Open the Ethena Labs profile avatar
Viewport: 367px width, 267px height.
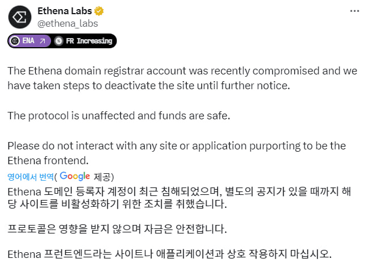(x=20, y=17)
